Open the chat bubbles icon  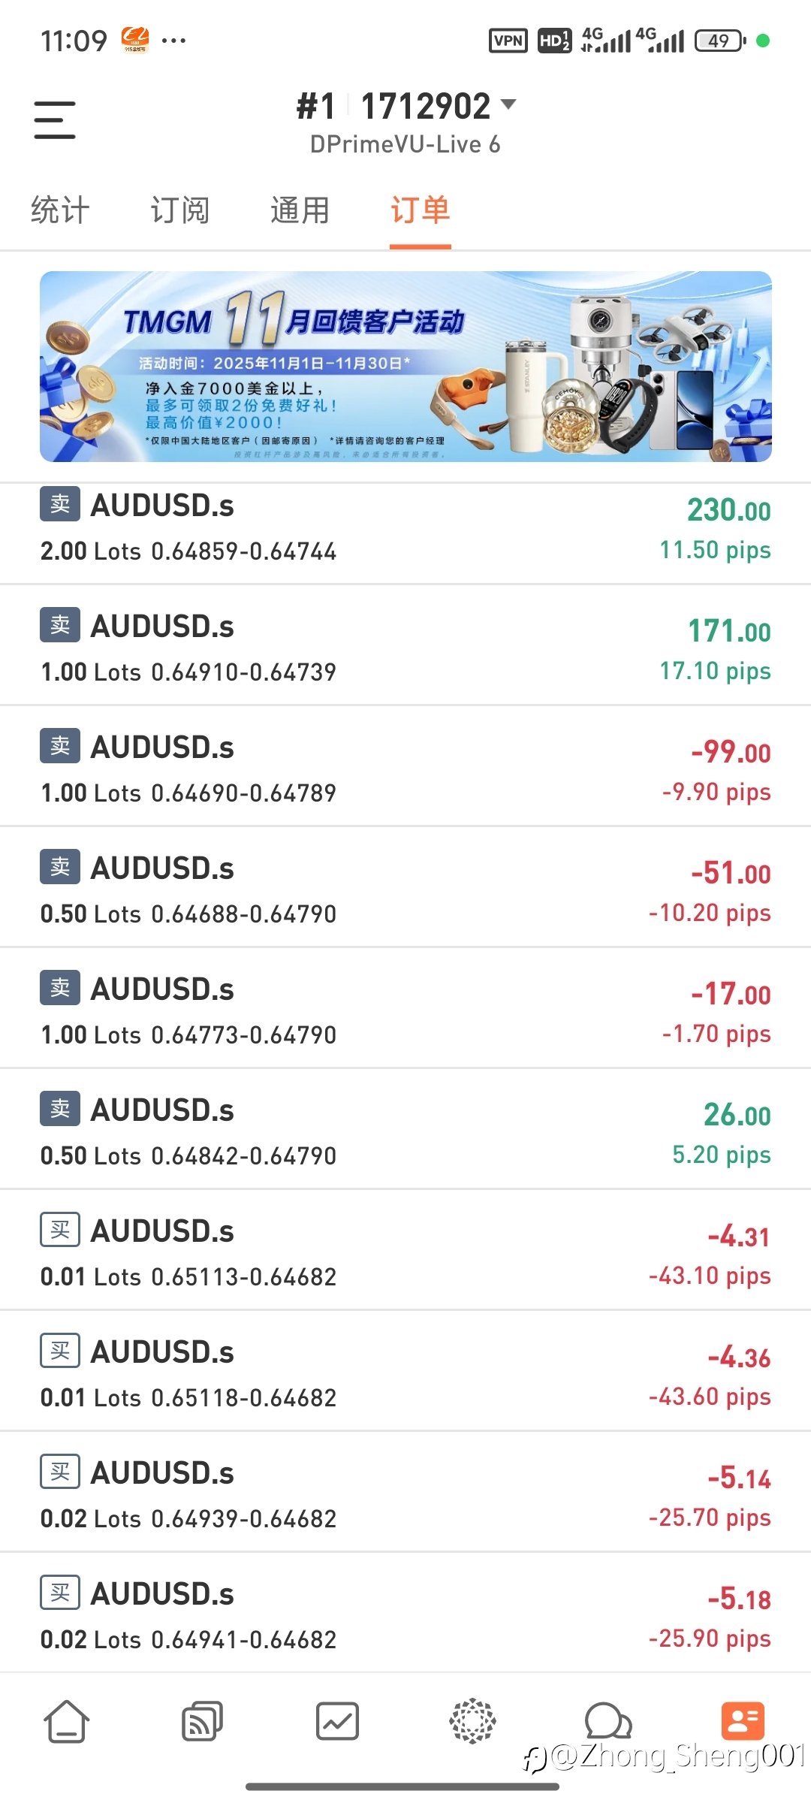pyautogui.click(x=607, y=1721)
